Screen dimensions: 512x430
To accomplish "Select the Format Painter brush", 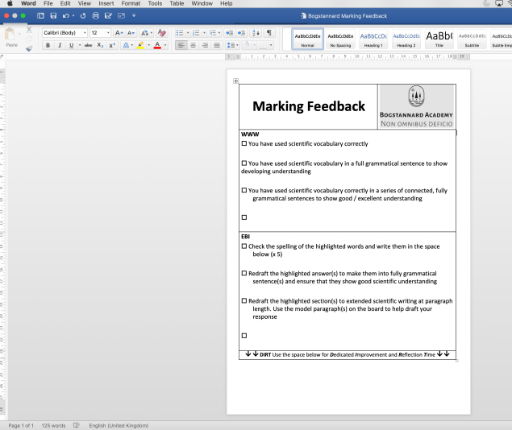I will point(29,47).
